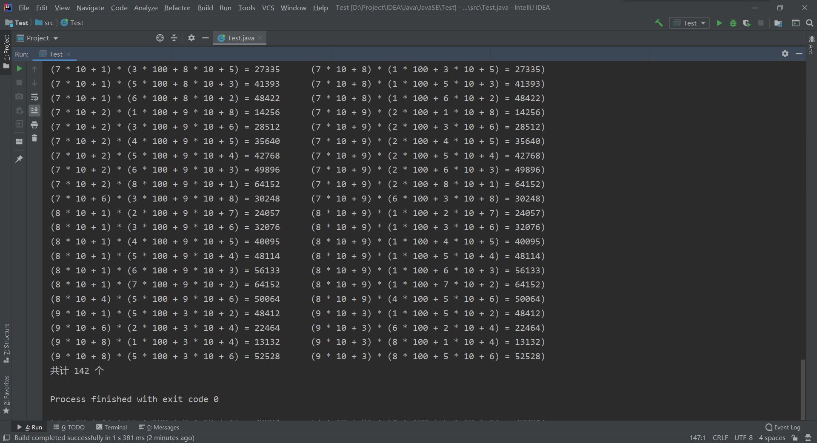Open Project view selector dropdown
Viewport: 817px width, 443px height.
[x=37, y=38]
